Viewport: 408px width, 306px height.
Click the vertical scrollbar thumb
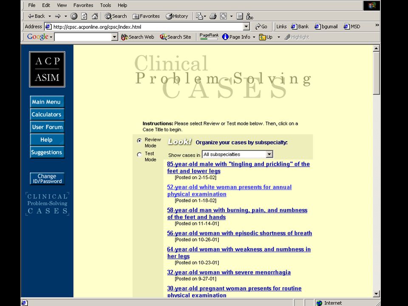pos(376,73)
